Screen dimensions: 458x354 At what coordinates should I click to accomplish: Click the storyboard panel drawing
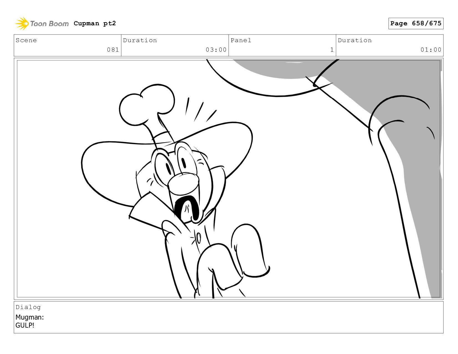point(229,179)
